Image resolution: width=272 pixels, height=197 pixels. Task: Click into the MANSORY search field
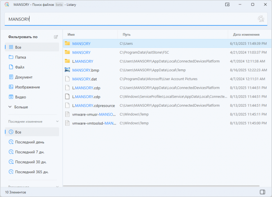pos(128,19)
